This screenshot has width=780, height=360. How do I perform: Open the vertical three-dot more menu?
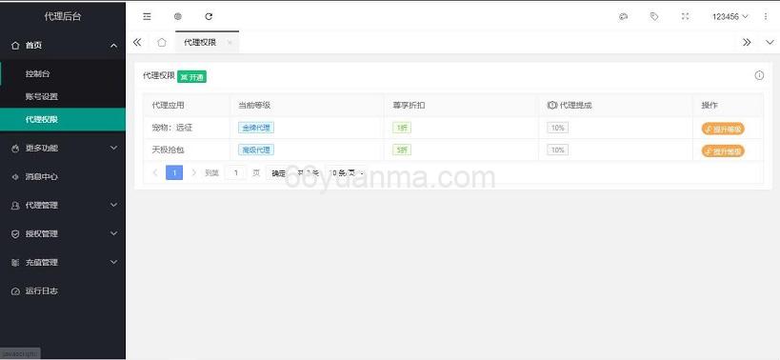766,16
